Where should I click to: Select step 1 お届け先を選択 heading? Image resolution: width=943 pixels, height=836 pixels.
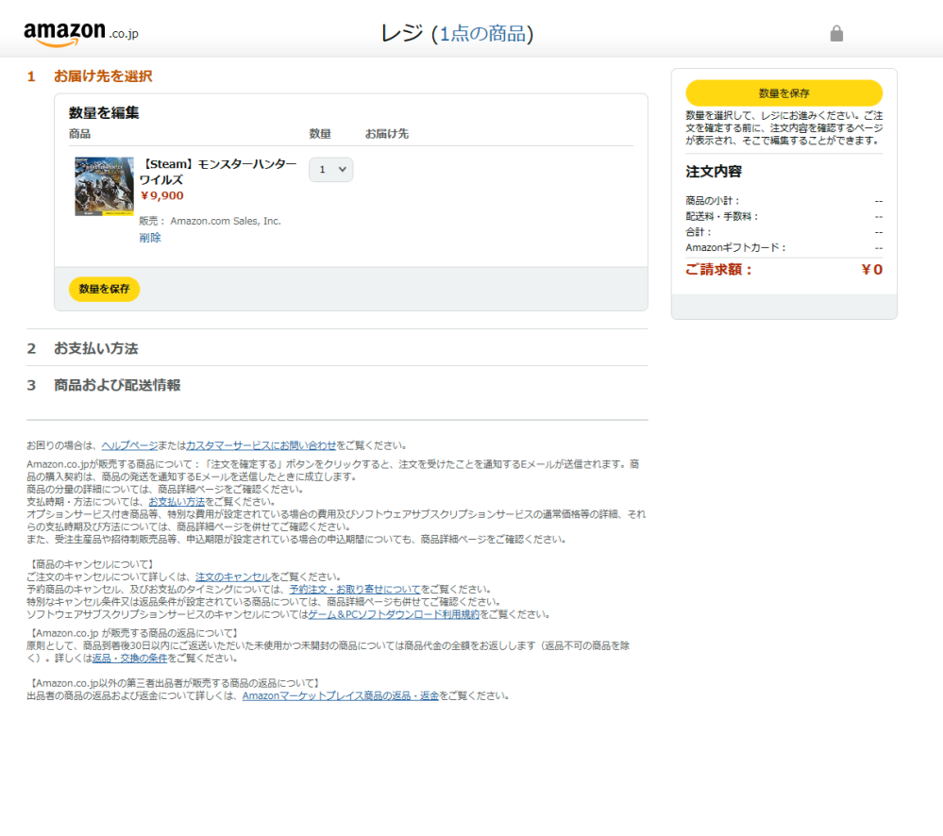point(103,76)
